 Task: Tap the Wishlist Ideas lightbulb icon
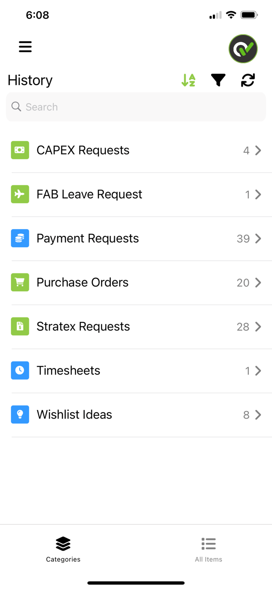click(19, 414)
